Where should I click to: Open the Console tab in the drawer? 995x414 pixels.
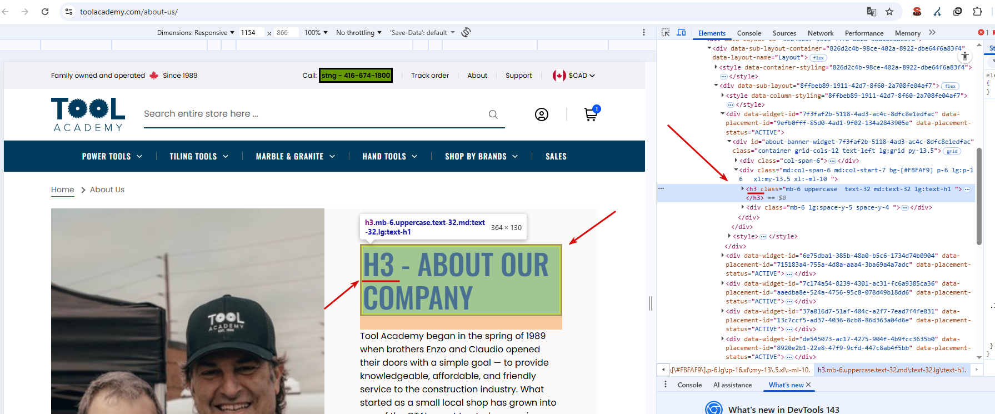[x=689, y=385]
